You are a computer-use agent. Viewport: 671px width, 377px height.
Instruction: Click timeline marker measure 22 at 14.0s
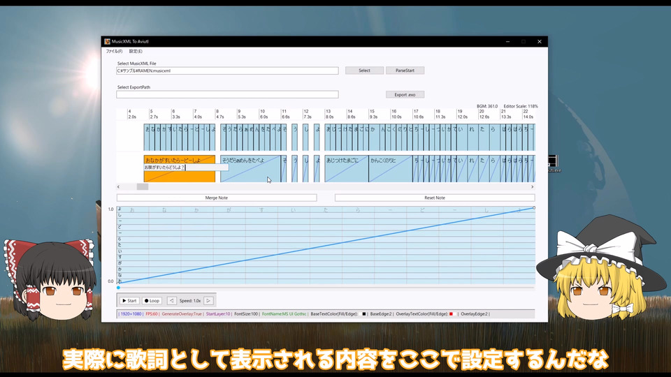[x=528, y=114]
